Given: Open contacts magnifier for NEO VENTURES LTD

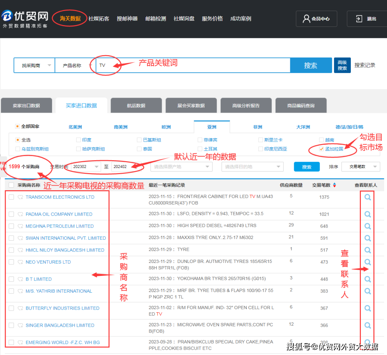Looking at the screenshot, I should point(367,262).
